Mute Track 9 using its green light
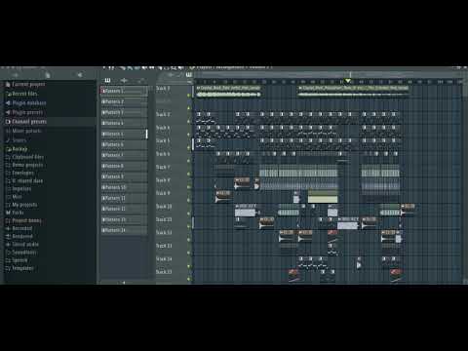The image size is (468, 351). (x=189, y=200)
